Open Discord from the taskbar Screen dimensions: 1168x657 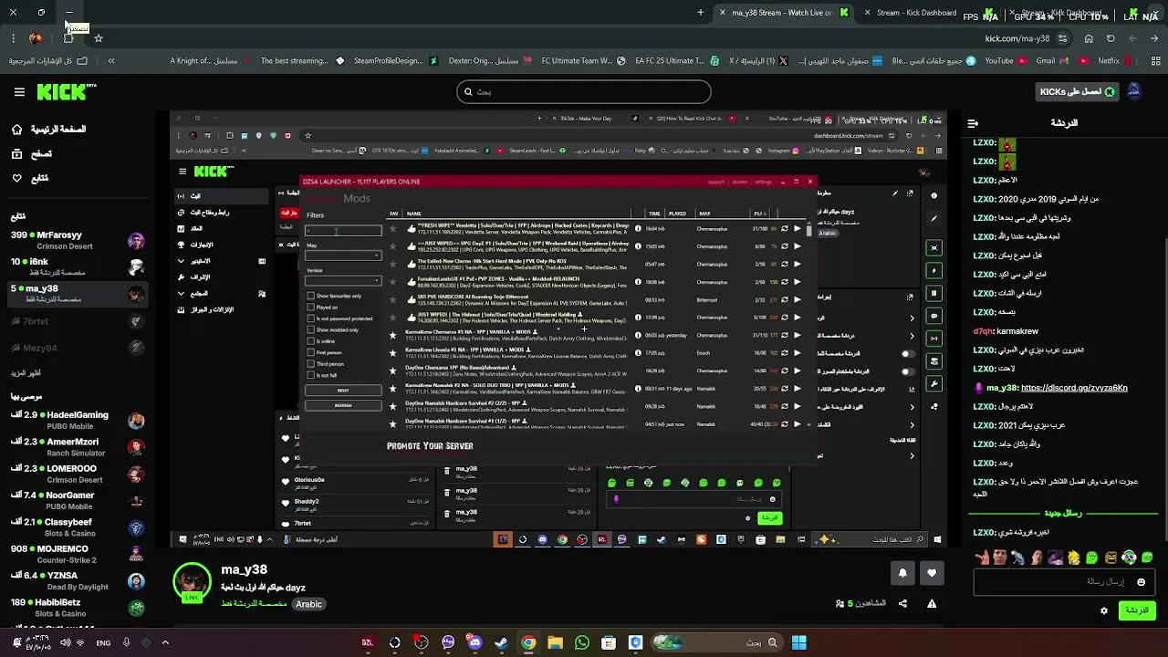(474, 642)
